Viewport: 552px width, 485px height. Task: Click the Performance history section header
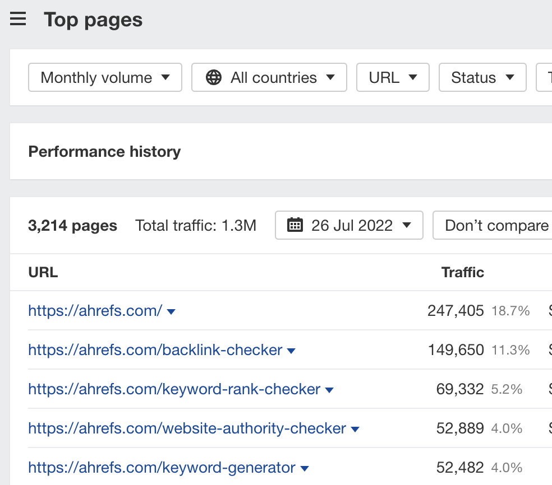coord(104,151)
